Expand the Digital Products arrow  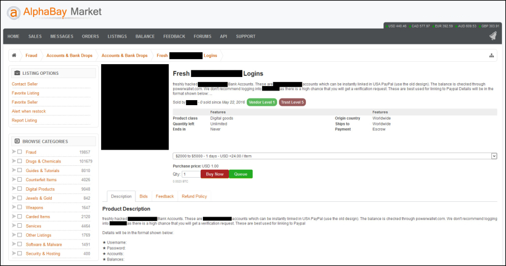(x=14, y=188)
